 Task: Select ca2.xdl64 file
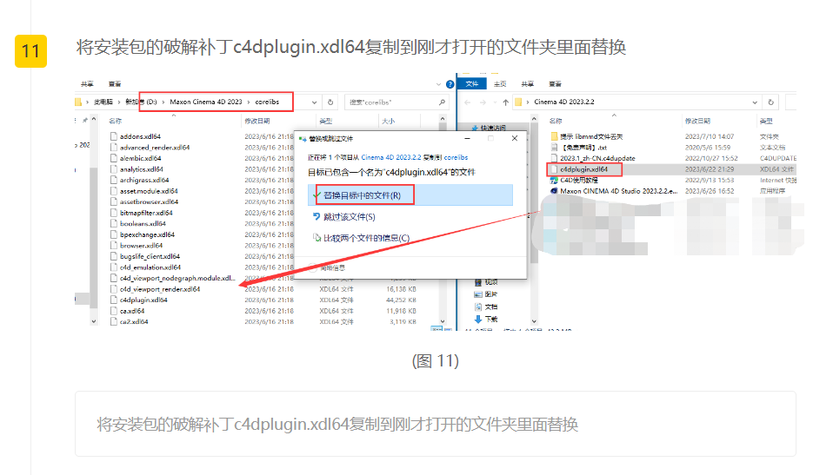pos(134,321)
